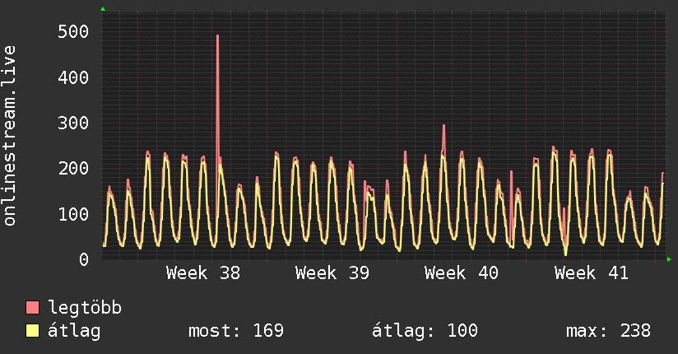
Task: Click the Week 38 axis label
Action: pos(202,273)
